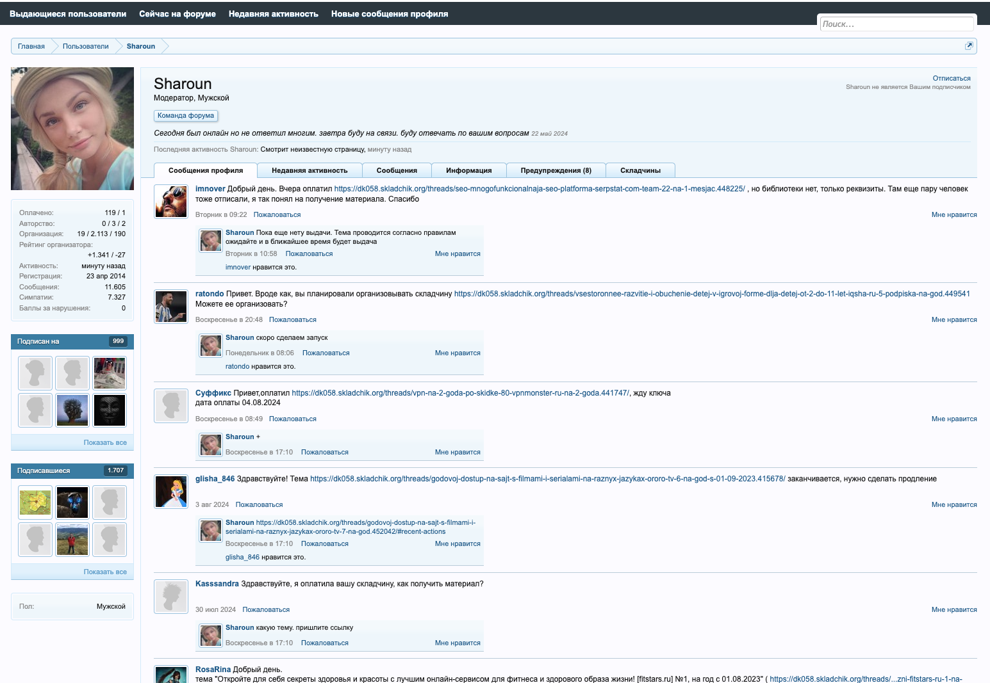The image size is (990, 683).
Task: Open the Складчины tab
Action: coord(640,170)
